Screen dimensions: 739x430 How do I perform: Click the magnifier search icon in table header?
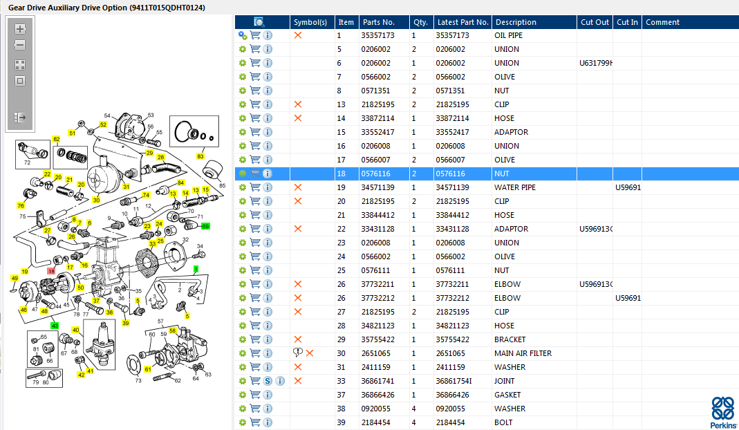coord(259,22)
